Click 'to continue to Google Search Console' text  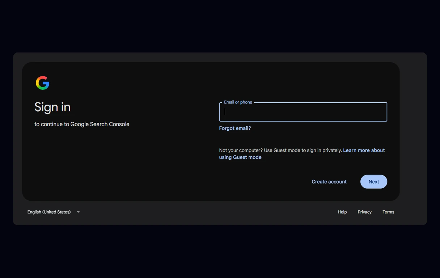(82, 124)
